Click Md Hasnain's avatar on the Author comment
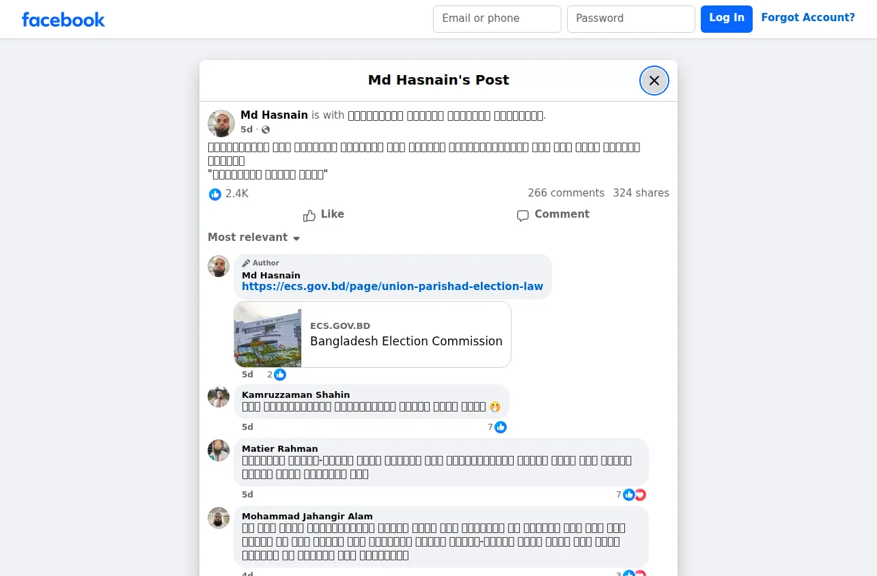 (x=219, y=266)
